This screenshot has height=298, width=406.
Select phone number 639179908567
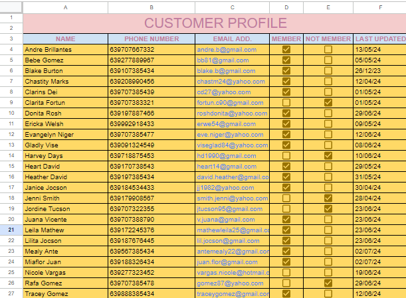pyautogui.click(x=152, y=198)
